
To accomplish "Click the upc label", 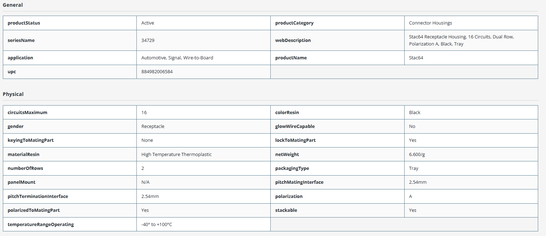I will coord(12,71).
